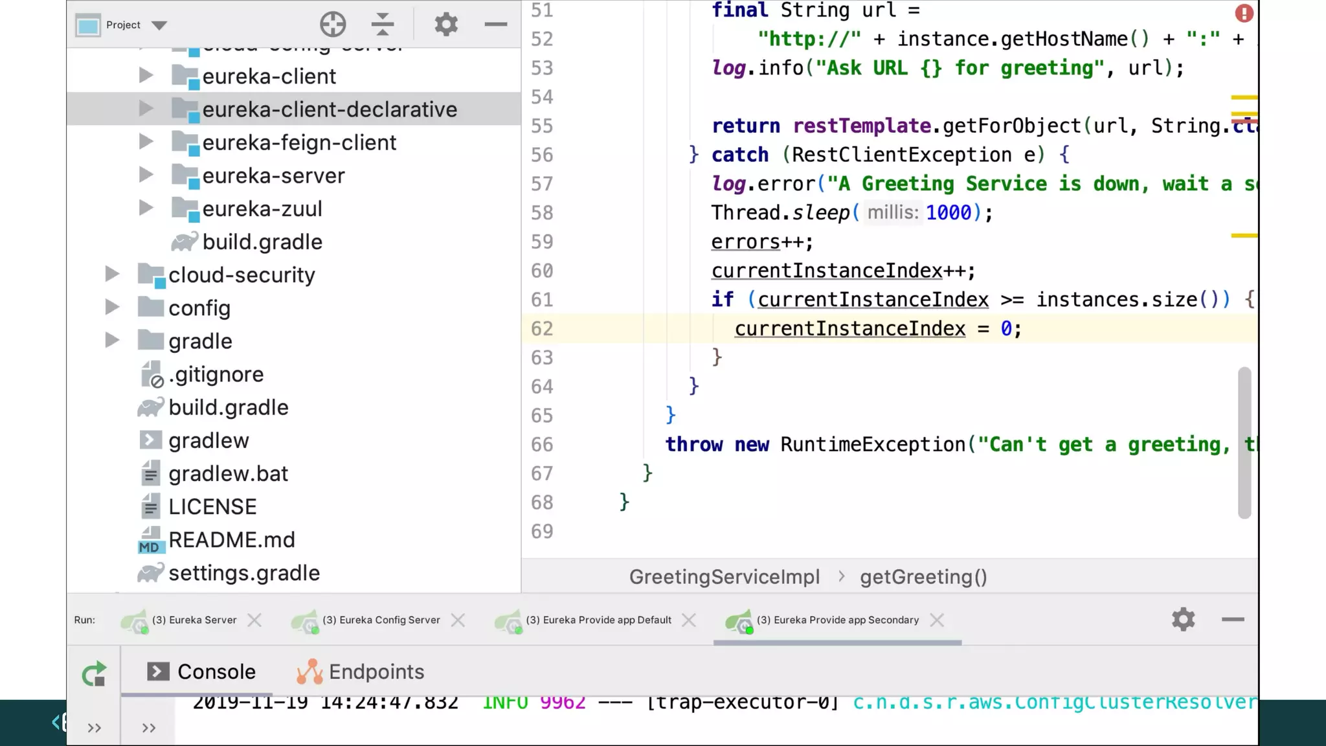This screenshot has height=746, width=1326.
Task: Click the editor vertical scrollbar thumb
Action: [x=1244, y=443]
